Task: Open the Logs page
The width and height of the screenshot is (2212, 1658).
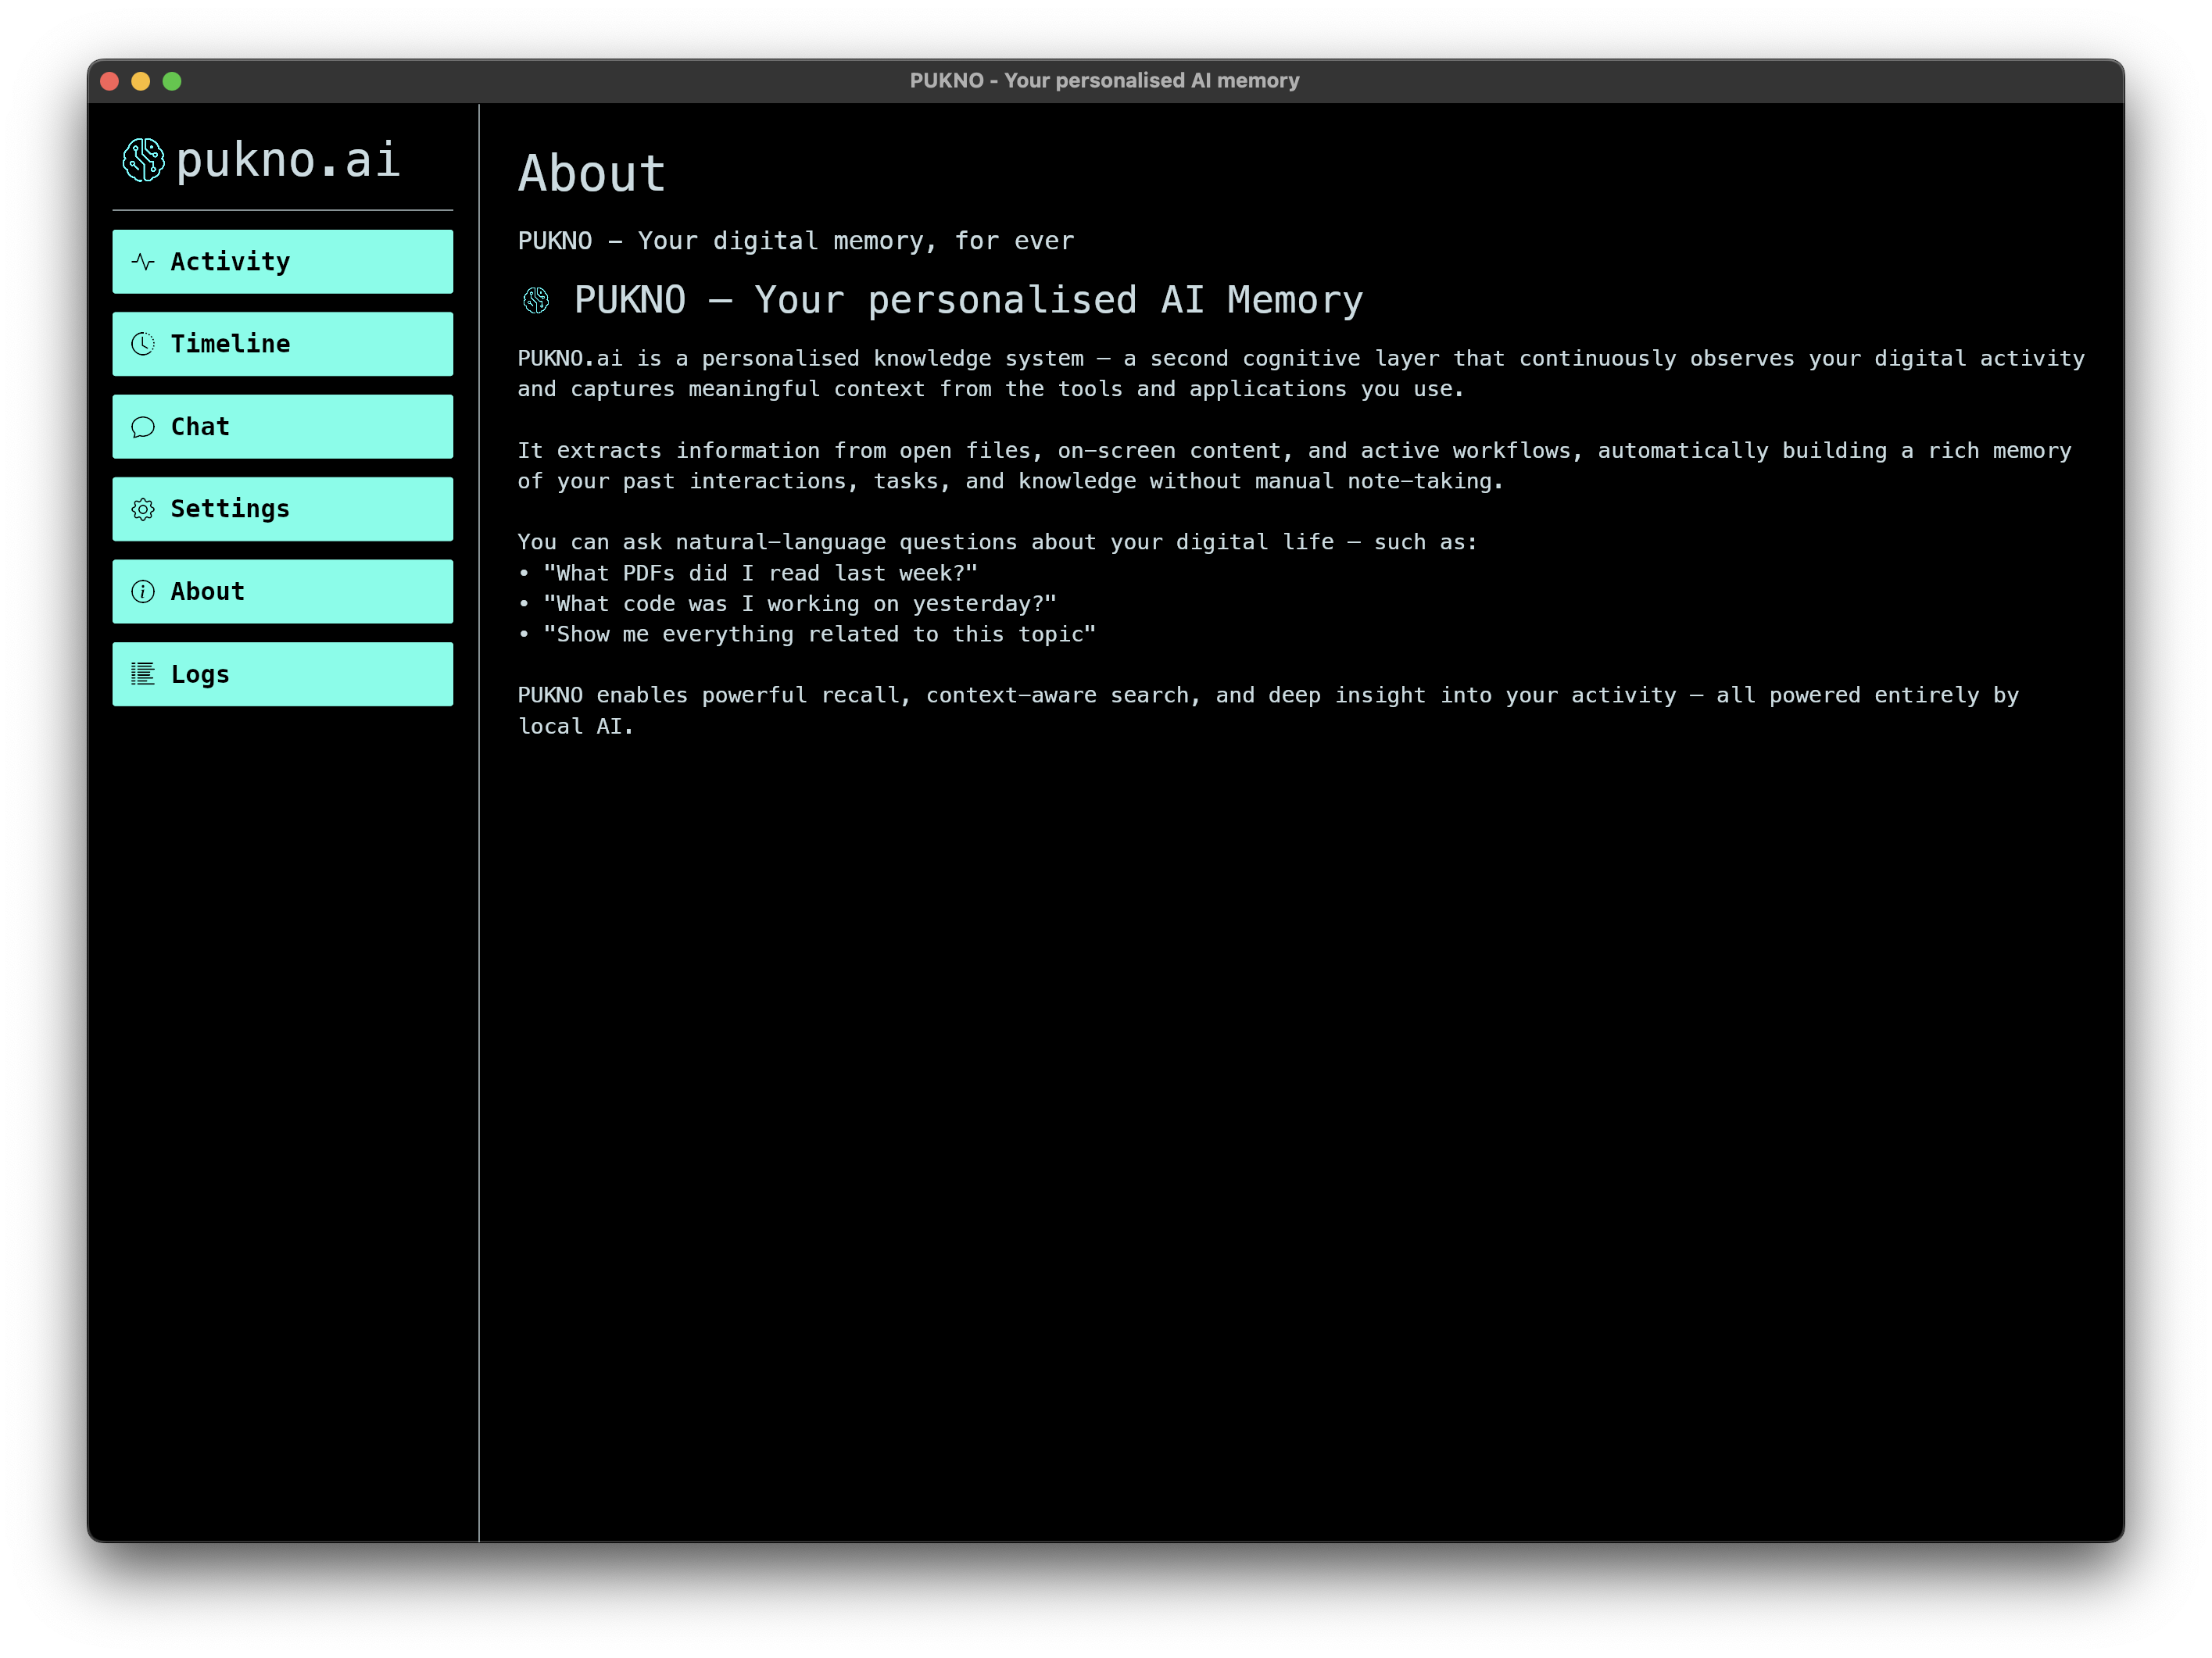Action: pos(282,674)
